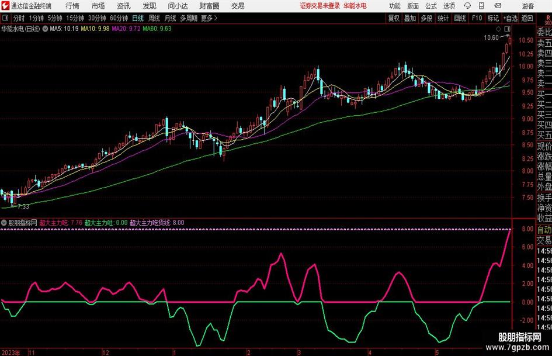The image size is (552, 356).
Task: Switch to the 5分钟 period tab
Action: 55,18
